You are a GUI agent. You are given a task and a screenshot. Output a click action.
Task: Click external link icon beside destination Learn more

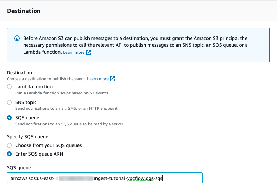(x=112, y=79)
